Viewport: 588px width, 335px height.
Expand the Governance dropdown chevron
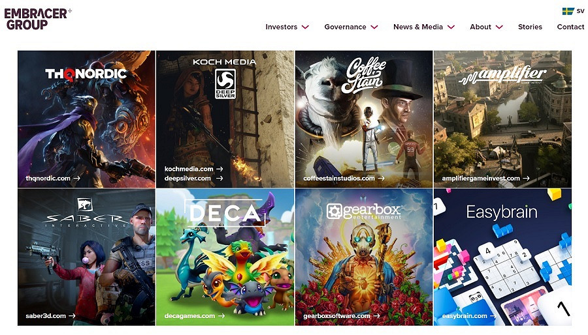374,27
